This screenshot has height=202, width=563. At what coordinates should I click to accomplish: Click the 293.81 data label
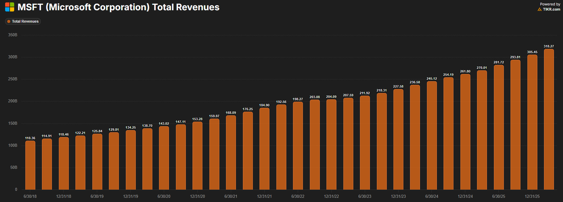(x=516, y=57)
